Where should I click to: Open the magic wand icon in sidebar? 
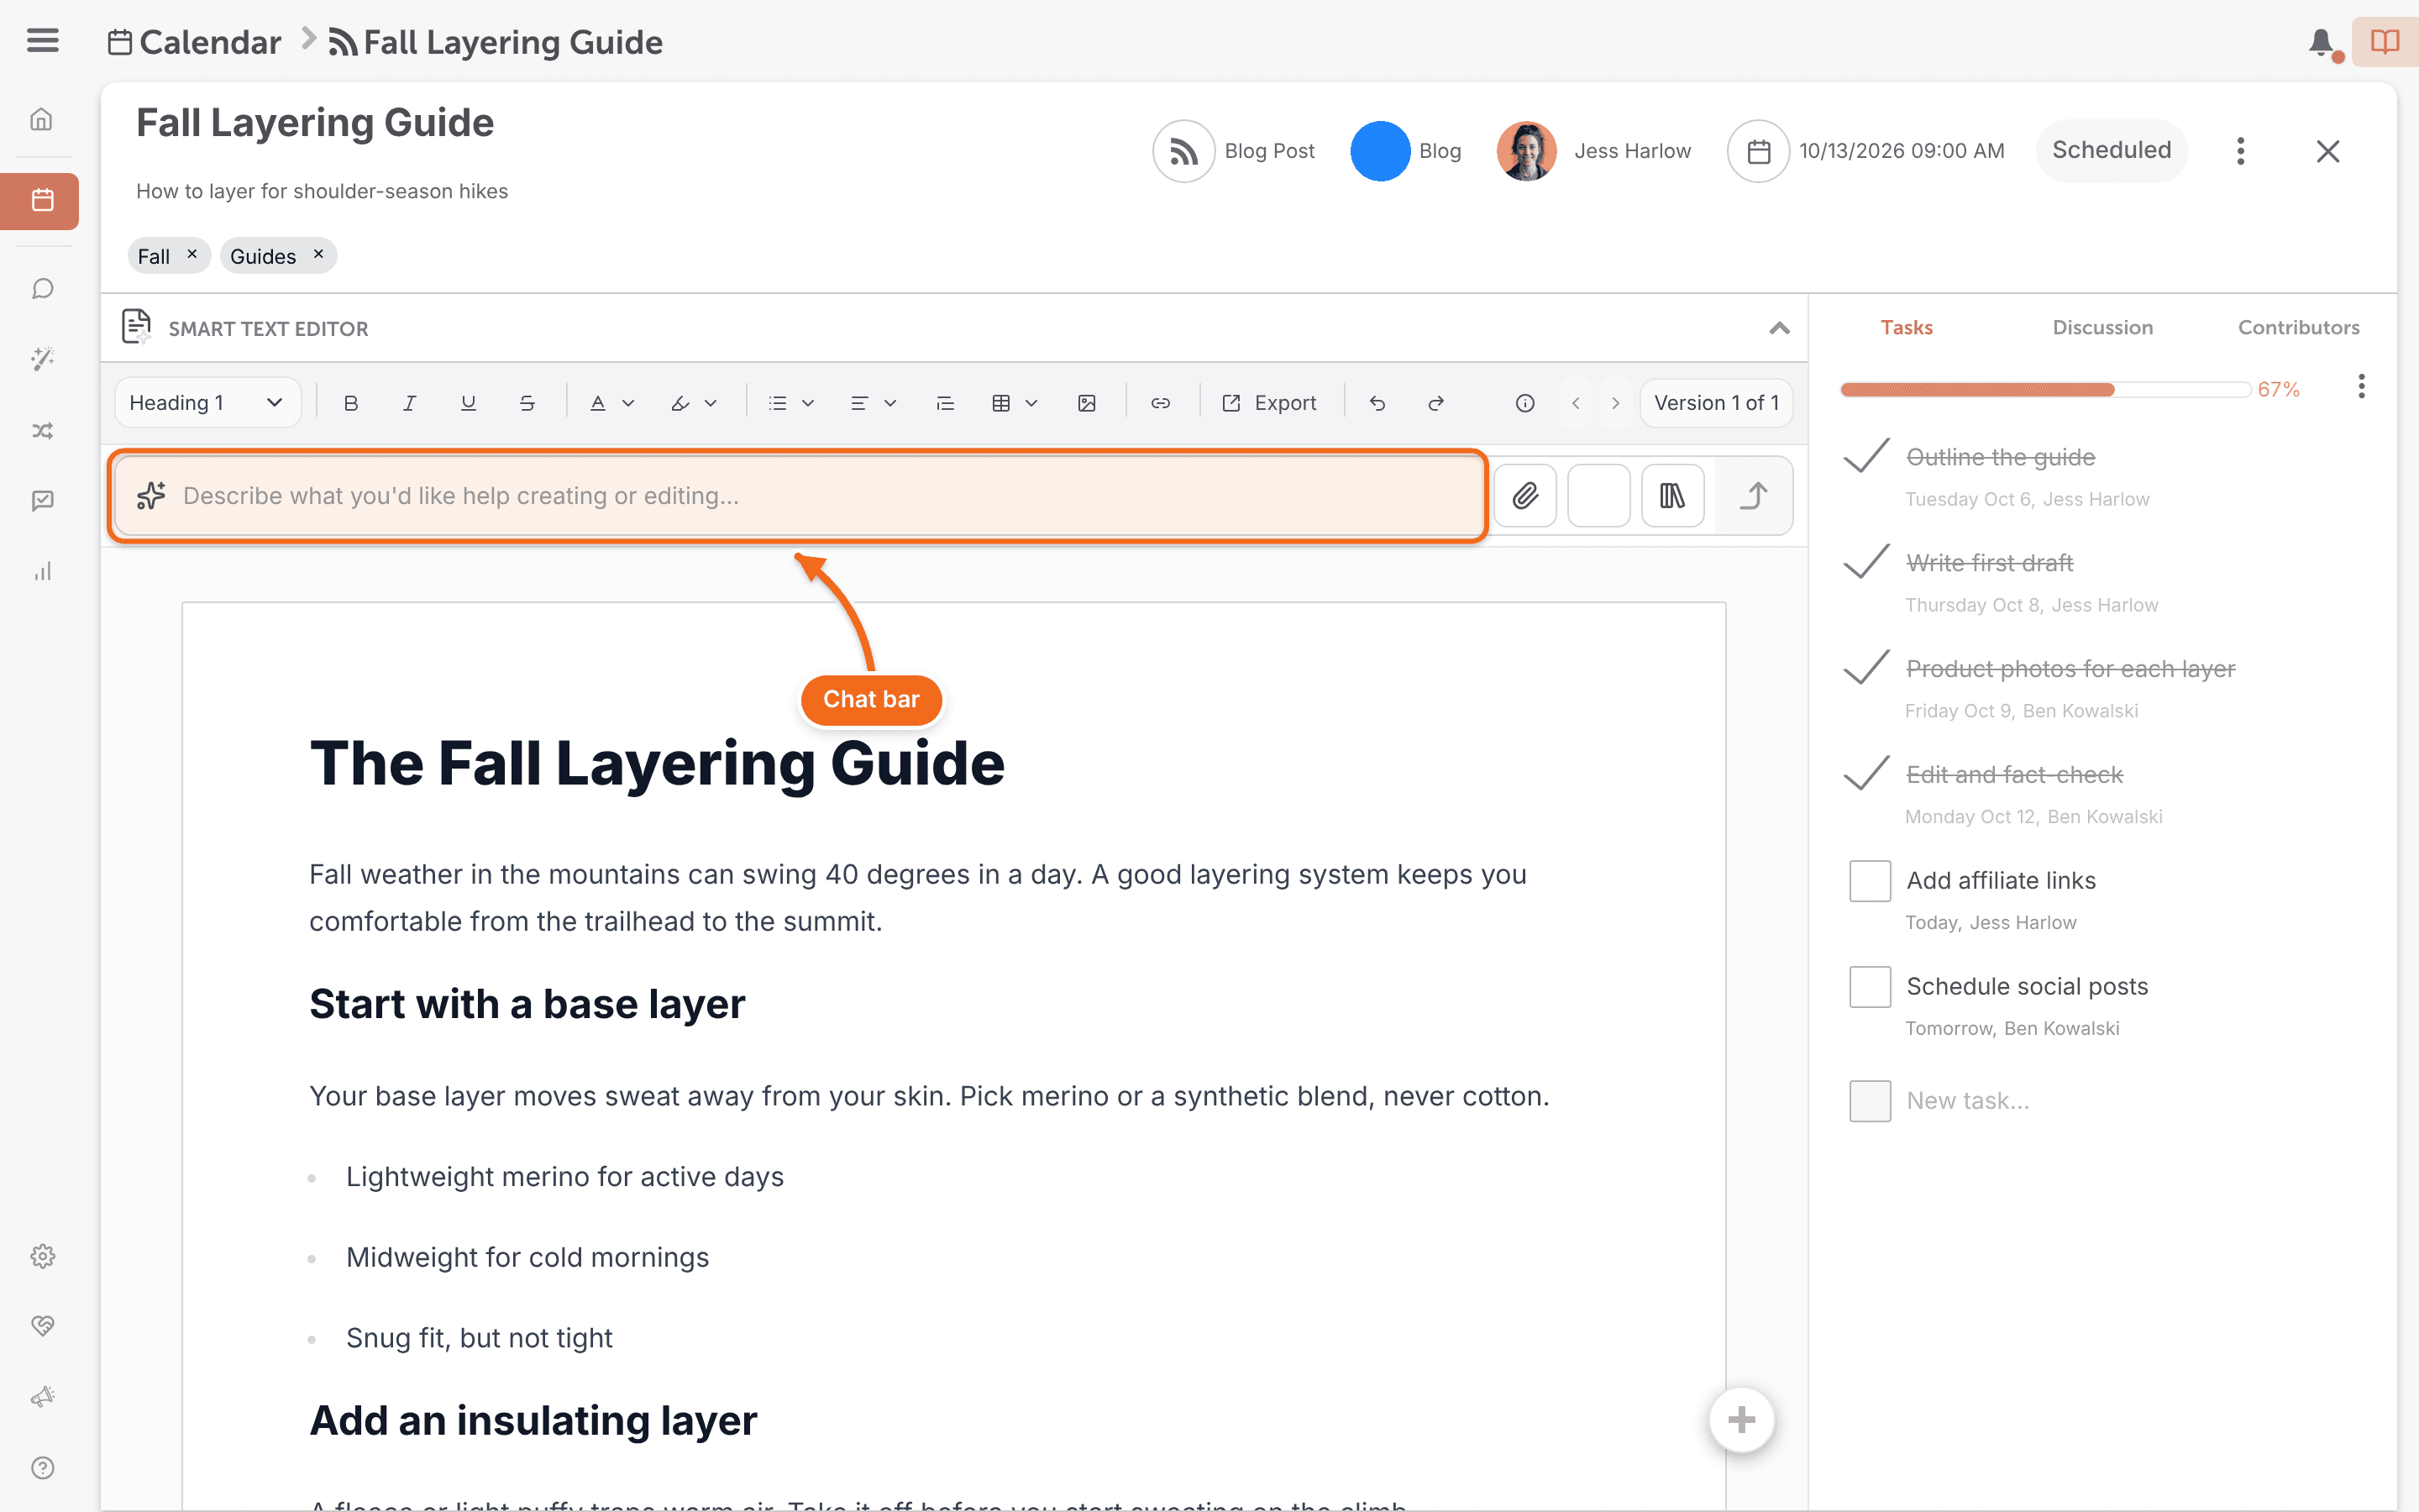42,359
